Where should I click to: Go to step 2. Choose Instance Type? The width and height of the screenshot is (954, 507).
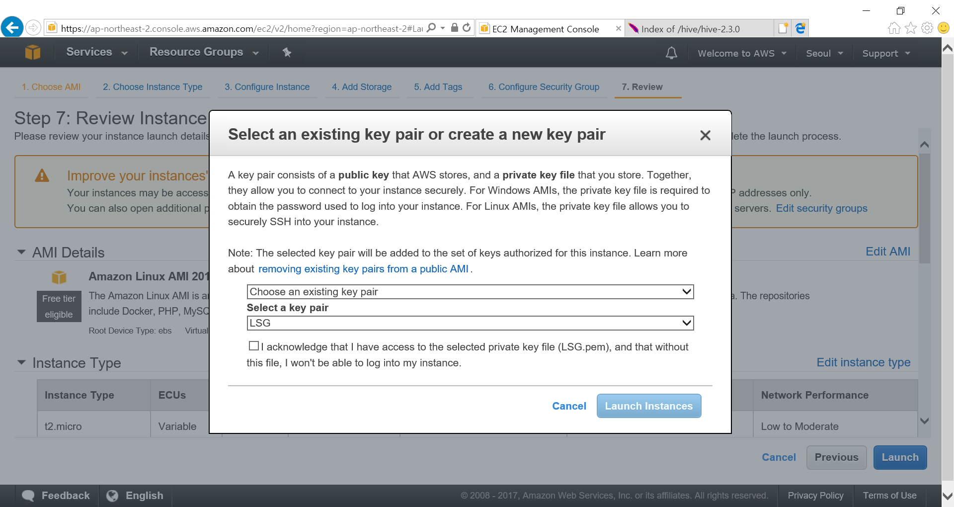point(153,87)
